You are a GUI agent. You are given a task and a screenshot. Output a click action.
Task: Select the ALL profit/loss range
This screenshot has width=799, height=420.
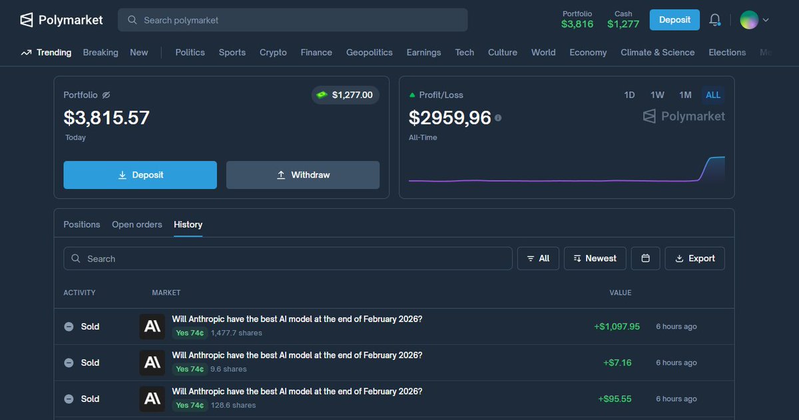tap(713, 95)
